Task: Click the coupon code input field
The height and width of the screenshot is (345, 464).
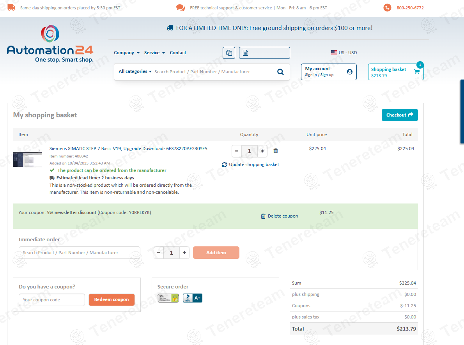Action: point(51,300)
